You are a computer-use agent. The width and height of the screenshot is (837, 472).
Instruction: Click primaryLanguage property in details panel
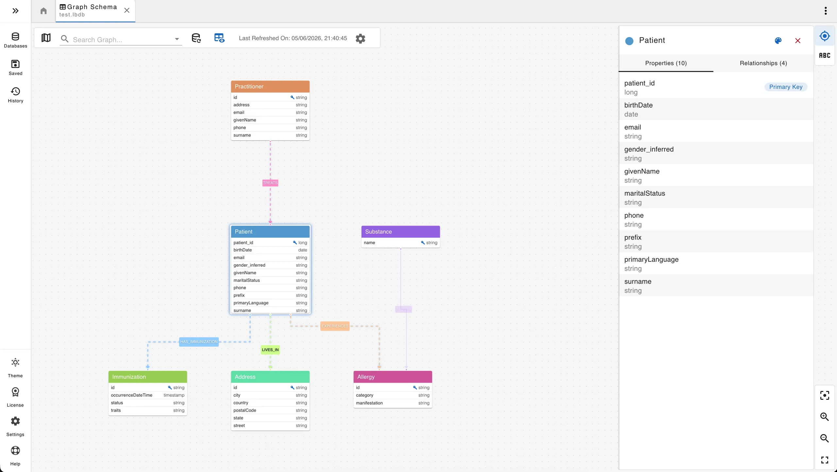point(716,264)
